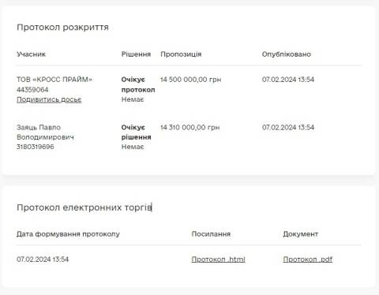The image size is (379, 295).
Task: Click the Протокол розкриття heading
Action: point(62,28)
